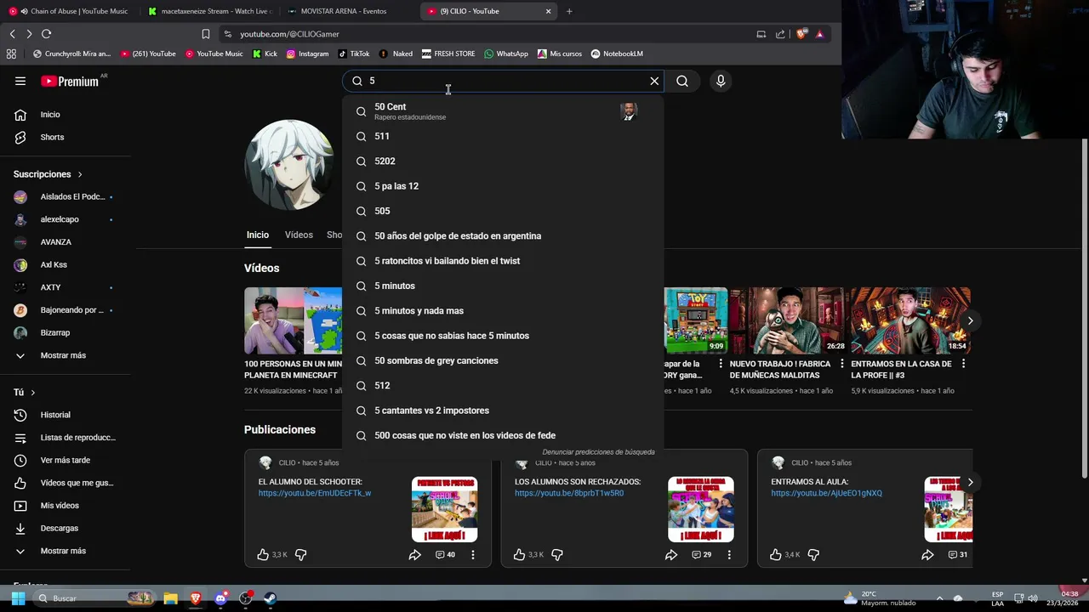Open the youtu.be/8bprbT1w5R0 link
Viewport: 1089px width, 612px height.
(x=569, y=493)
